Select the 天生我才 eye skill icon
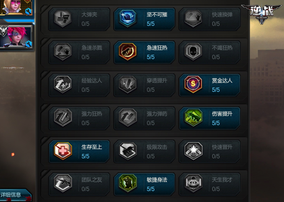 coord(193,183)
